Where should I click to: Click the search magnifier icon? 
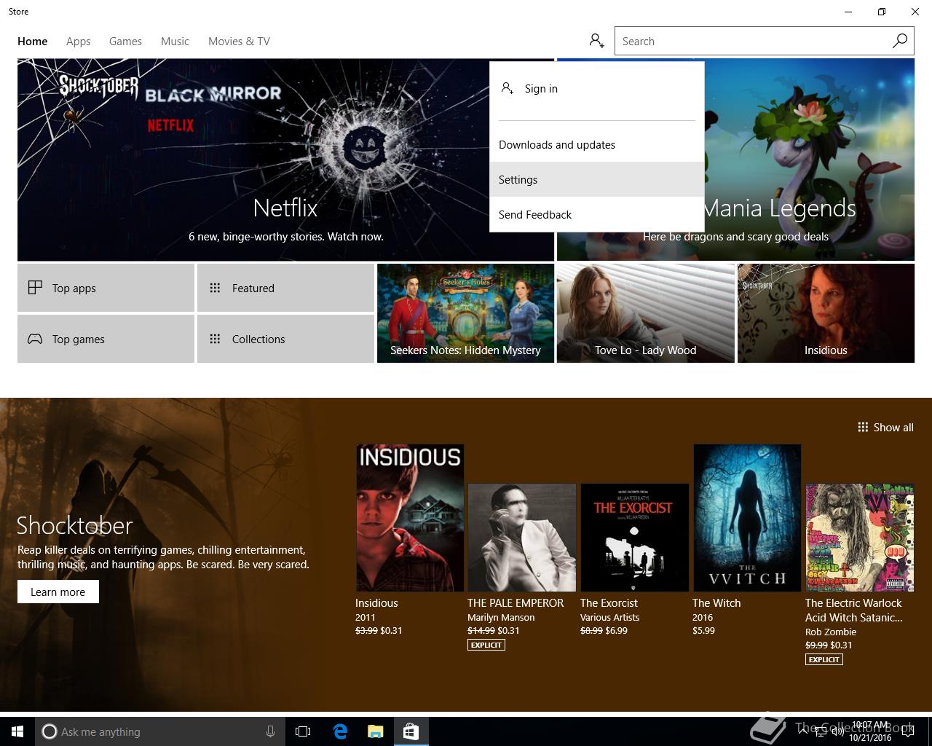[900, 41]
